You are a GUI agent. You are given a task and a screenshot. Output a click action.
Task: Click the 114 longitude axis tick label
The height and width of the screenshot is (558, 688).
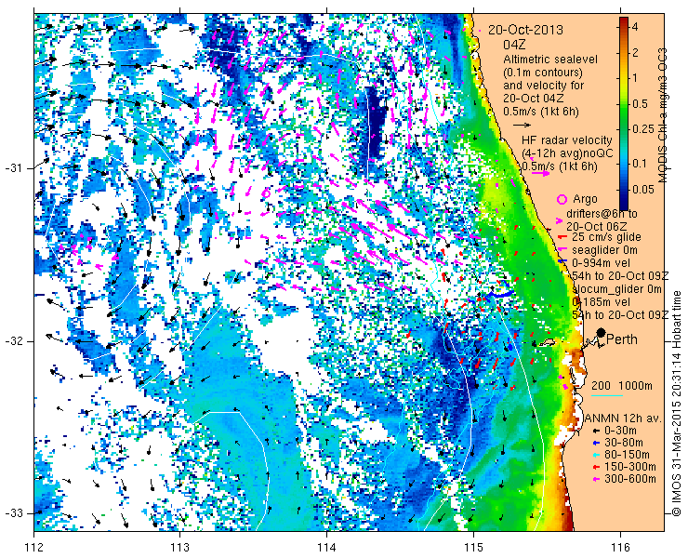(326, 548)
